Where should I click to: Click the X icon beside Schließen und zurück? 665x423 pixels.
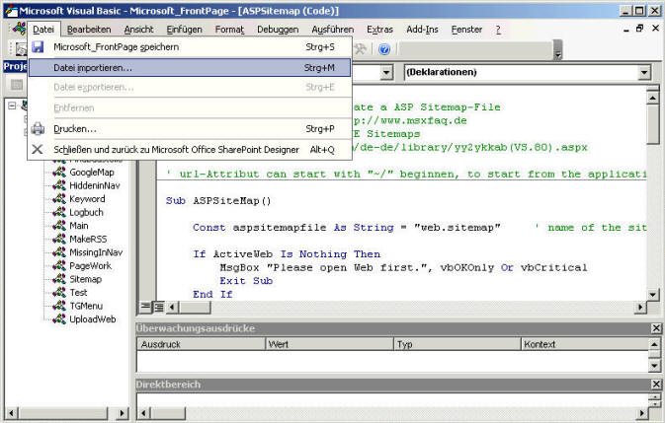[38, 149]
